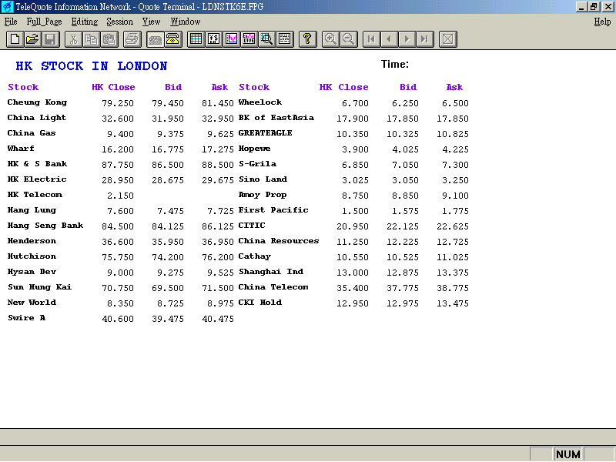Select the China Telecom stock name
The width and height of the screenshot is (616, 462).
(x=273, y=287)
